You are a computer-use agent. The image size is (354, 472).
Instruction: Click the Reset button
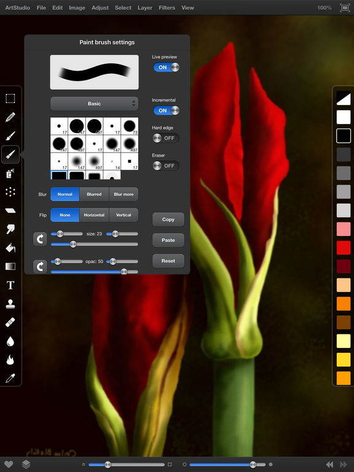(x=168, y=261)
